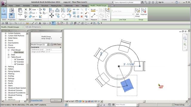Viewport: 191px width, 107px height.
Task: Select the Copy tool in Modify panel
Action: pyautogui.click(x=57, y=15)
